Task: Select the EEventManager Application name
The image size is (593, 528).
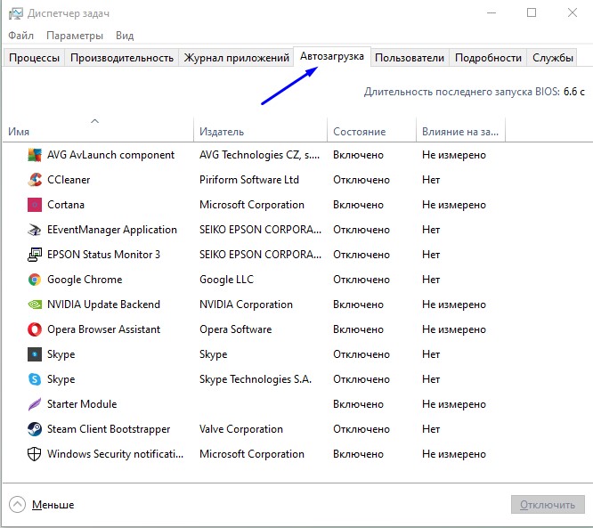Action: (112, 230)
